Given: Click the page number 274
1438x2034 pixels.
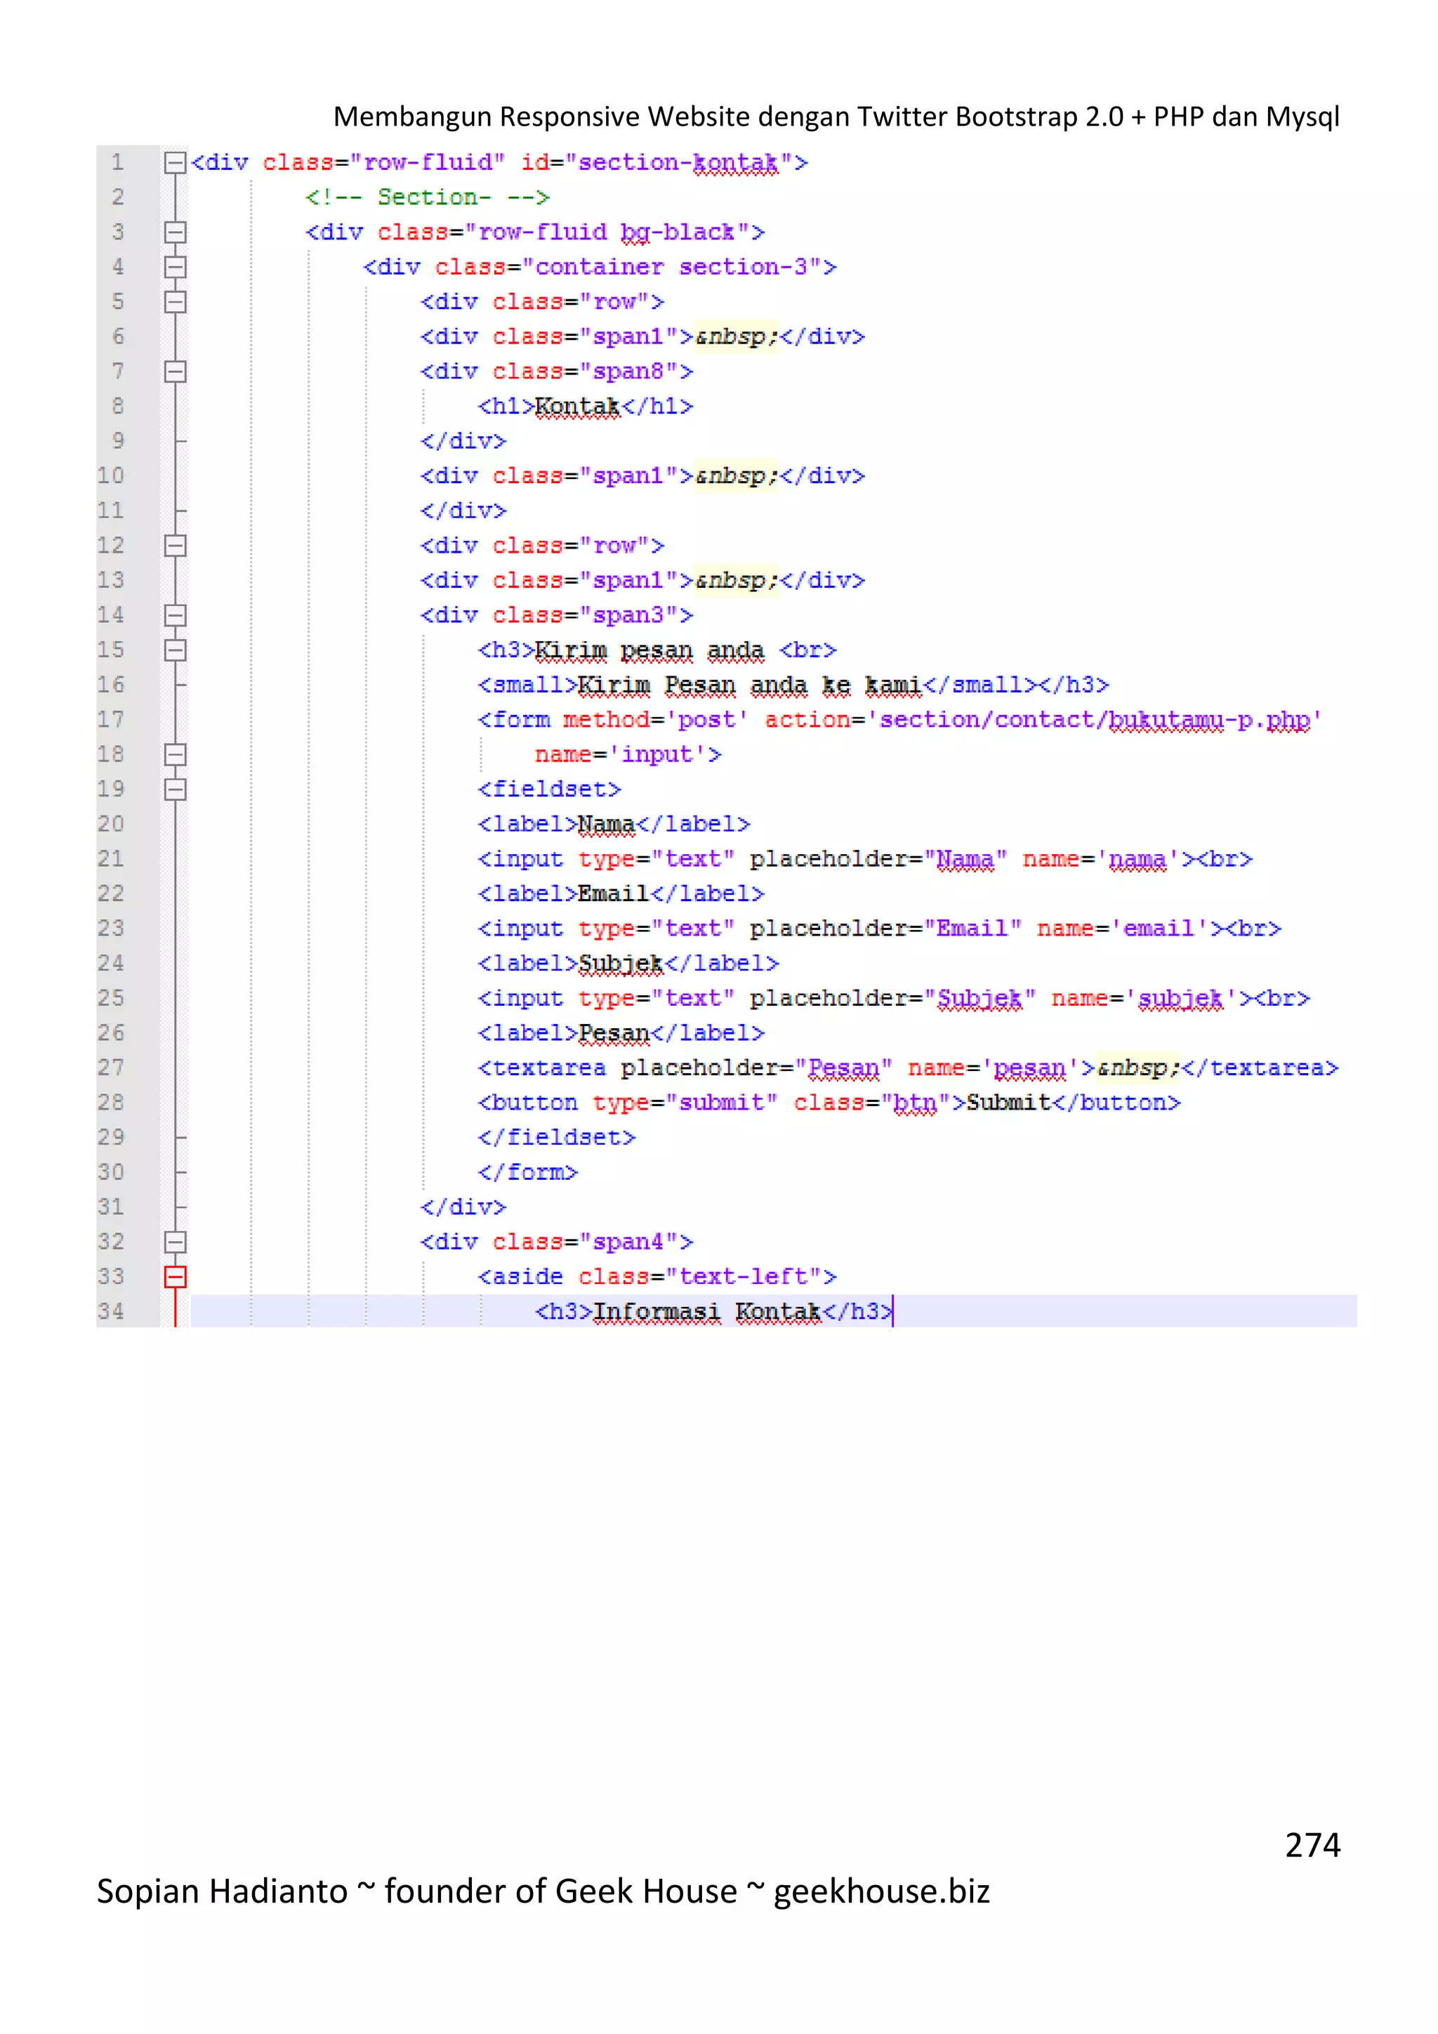Looking at the screenshot, I should [x=1312, y=1845].
